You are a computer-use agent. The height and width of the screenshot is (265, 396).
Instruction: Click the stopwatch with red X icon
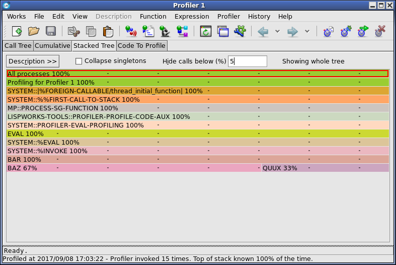[380, 32]
